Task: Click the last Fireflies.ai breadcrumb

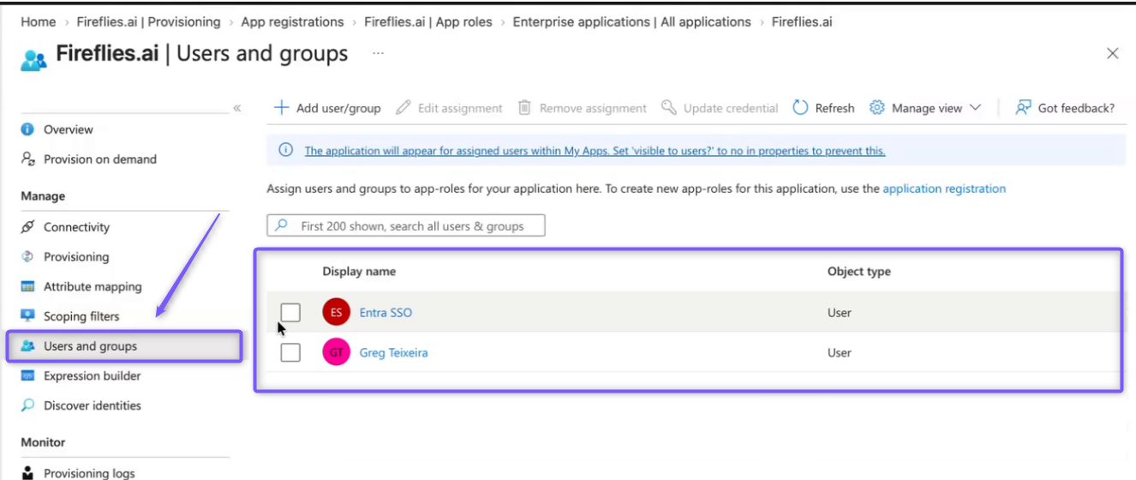Action: pos(802,21)
